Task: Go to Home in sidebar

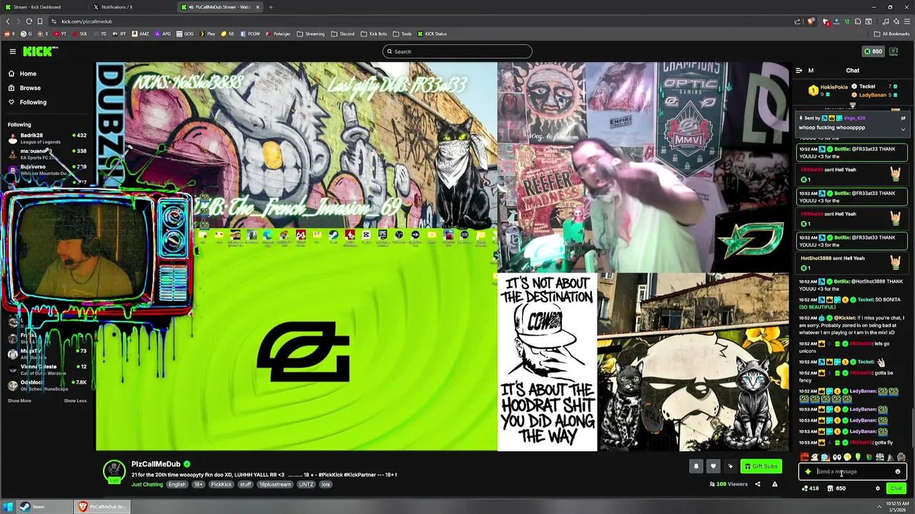Action: coord(22,74)
